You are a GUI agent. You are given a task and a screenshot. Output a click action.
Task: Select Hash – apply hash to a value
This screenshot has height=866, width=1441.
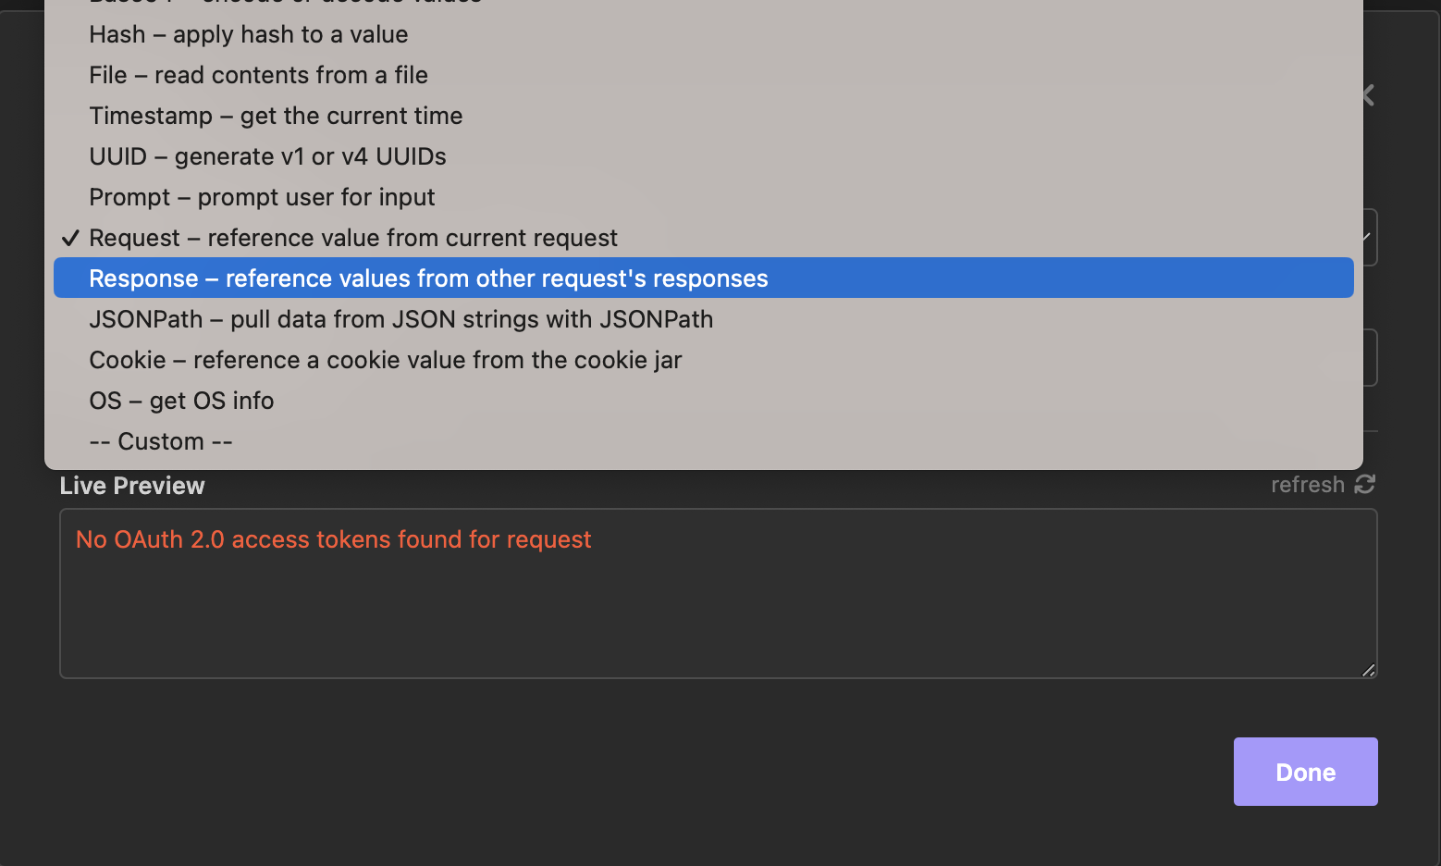click(248, 34)
